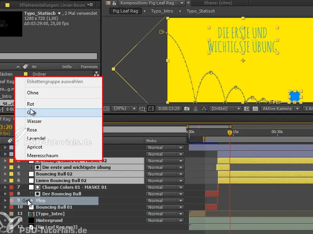Open blend mode dropdown for Hintergrund layer
Screen dimensions: 313x234
click(165, 220)
